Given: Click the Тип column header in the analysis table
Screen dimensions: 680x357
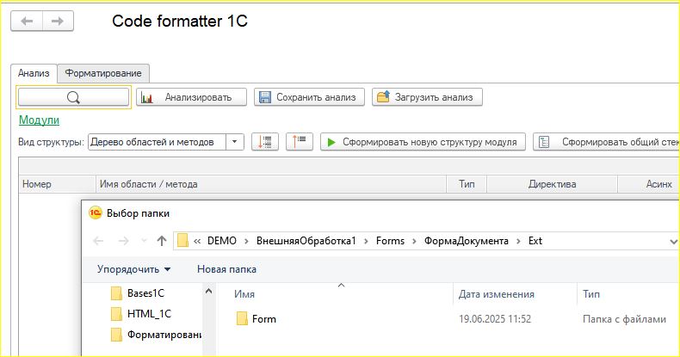Looking at the screenshot, I should pyautogui.click(x=467, y=184).
